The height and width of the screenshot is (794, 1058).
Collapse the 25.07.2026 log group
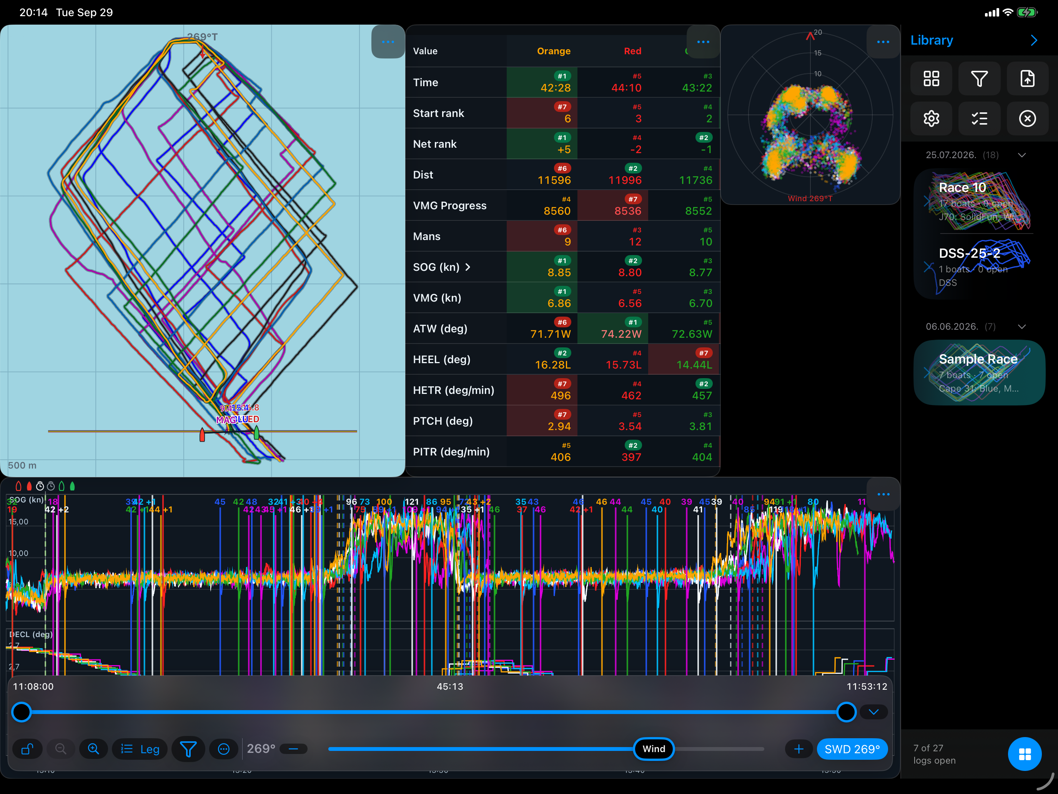click(1021, 155)
